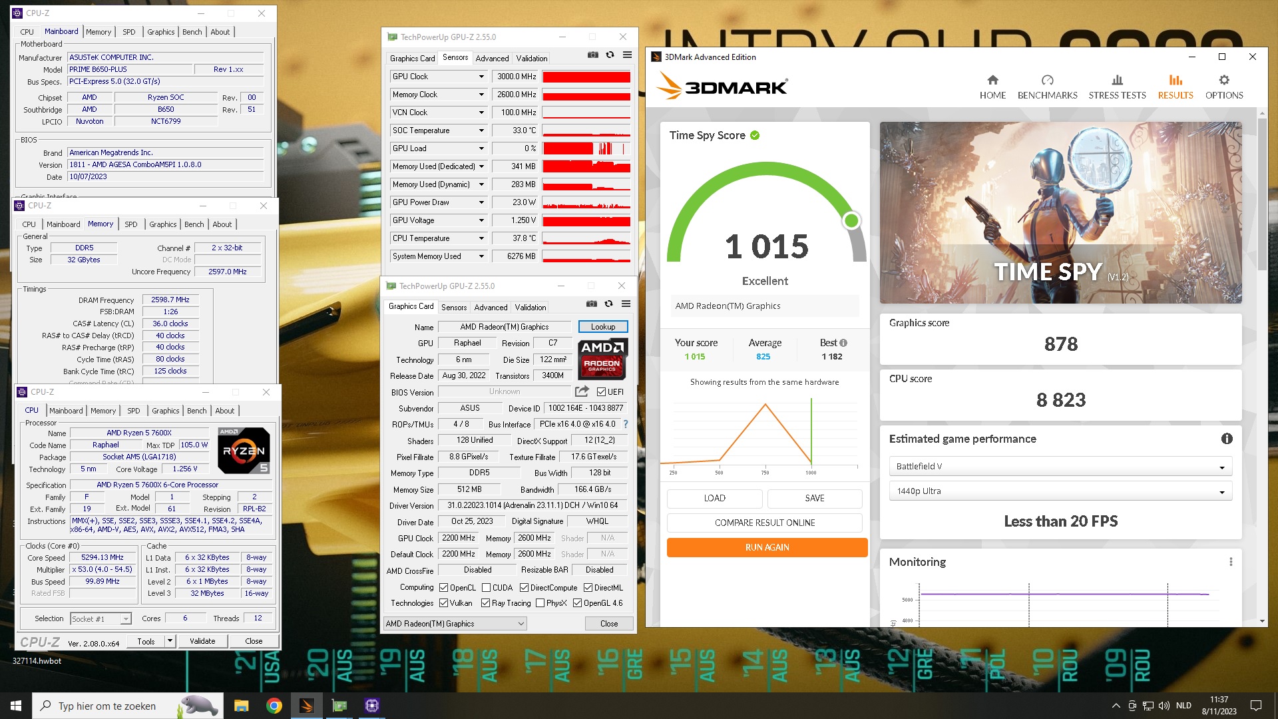The image size is (1278, 719).
Task: Open GPU-Z Graphics Card window hamburger menu
Action: [626, 304]
